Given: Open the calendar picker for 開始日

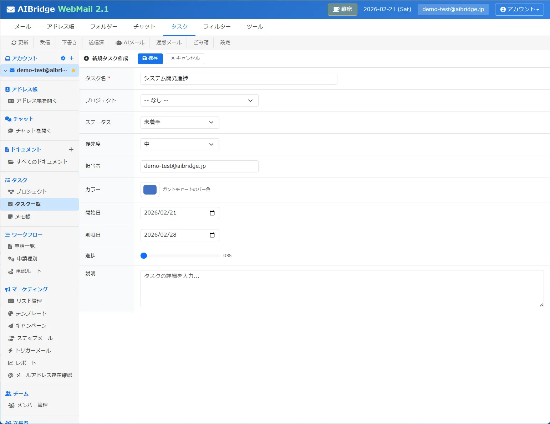Looking at the screenshot, I should click(212, 213).
